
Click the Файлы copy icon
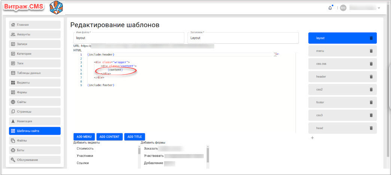click(13, 140)
